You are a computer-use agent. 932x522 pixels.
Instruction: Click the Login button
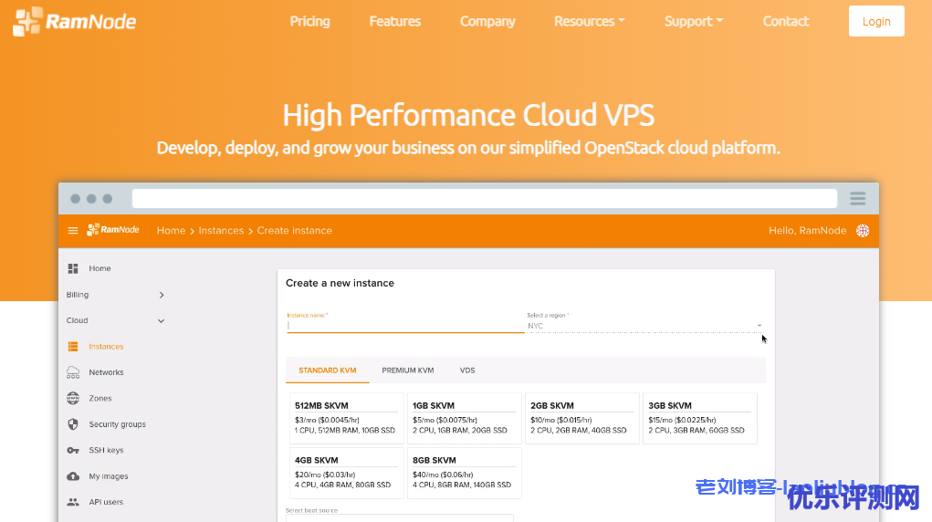[876, 21]
